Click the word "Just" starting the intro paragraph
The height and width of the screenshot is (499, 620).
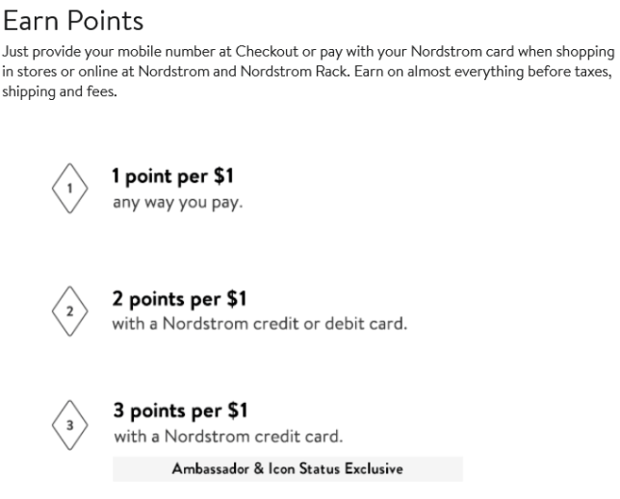(16, 51)
